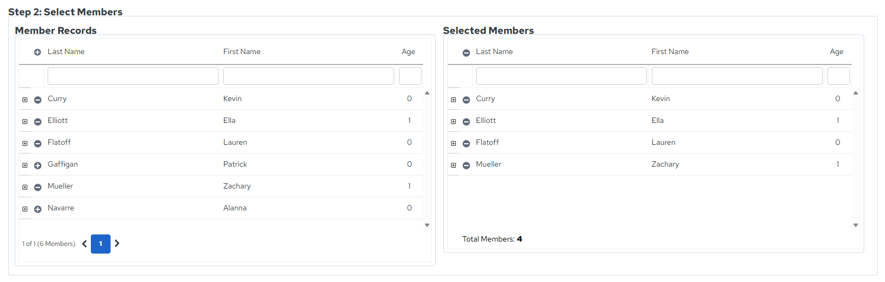885x282 pixels.
Task: Select 'Gaffigan' last name cell
Action: tap(62, 164)
